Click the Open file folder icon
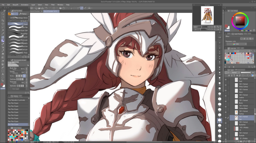256x143 pixels. click(x=39, y=8)
